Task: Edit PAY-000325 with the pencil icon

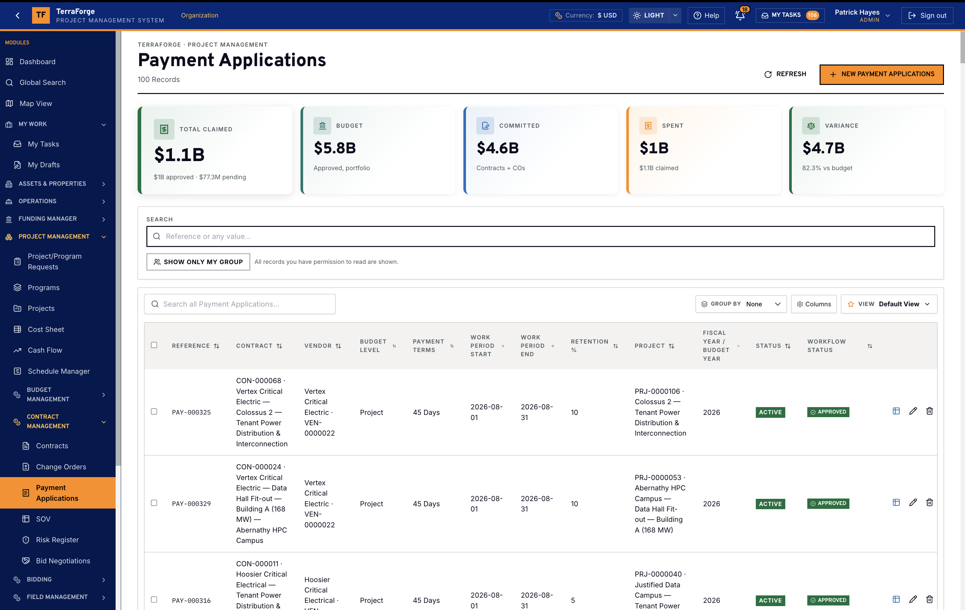Action: click(x=913, y=411)
